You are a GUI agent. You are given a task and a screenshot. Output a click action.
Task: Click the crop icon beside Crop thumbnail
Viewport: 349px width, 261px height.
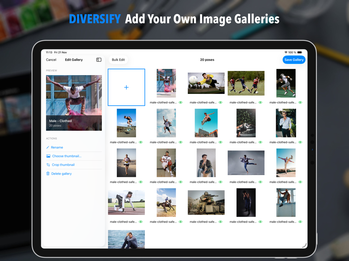[x=48, y=165]
